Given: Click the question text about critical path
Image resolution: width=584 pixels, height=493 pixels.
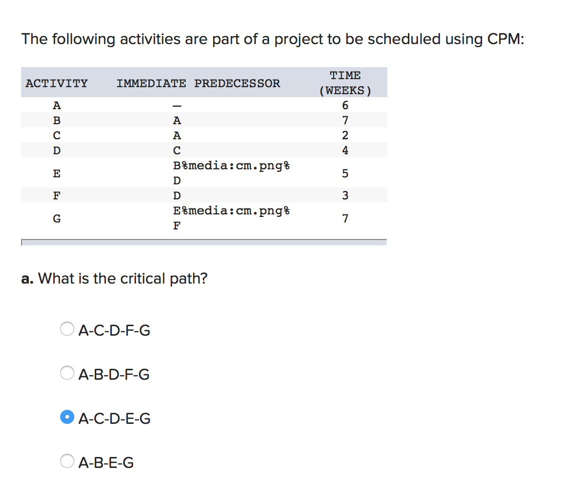Looking at the screenshot, I should pos(114,279).
